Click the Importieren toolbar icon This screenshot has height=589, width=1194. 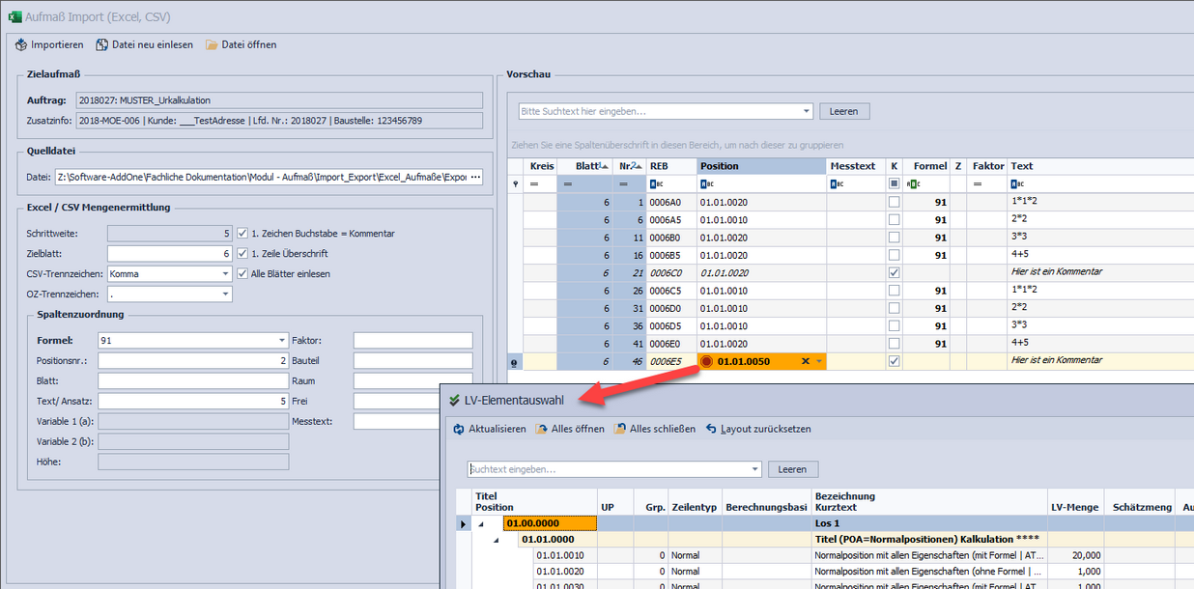pos(21,44)
